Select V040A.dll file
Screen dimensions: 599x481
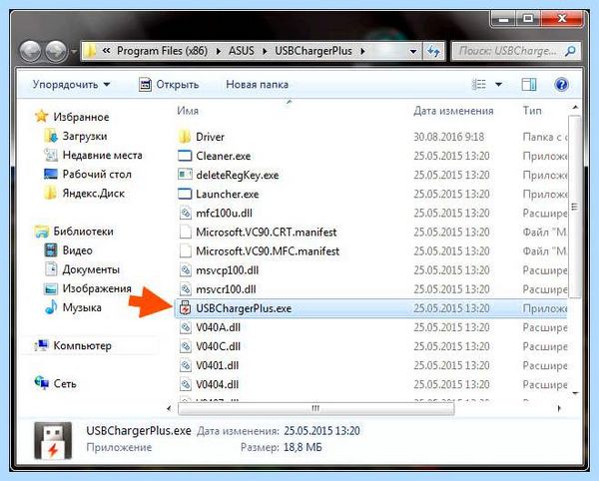218,327
